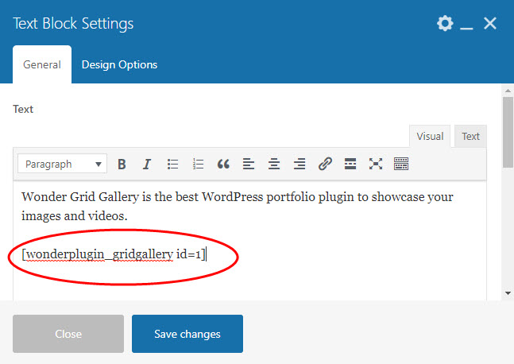This screenshot has width=514, height=364.
Task: Align text to the right
Action: coord(300,165)
